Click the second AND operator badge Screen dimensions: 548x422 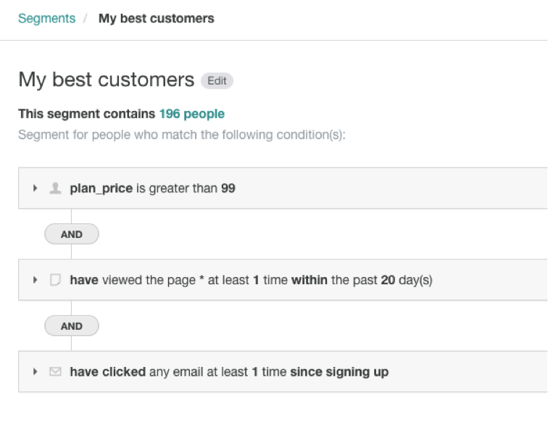coord(72,326)
